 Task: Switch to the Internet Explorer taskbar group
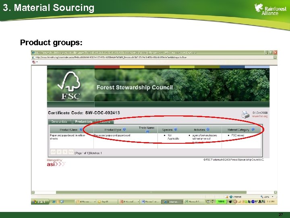(172, 202)
